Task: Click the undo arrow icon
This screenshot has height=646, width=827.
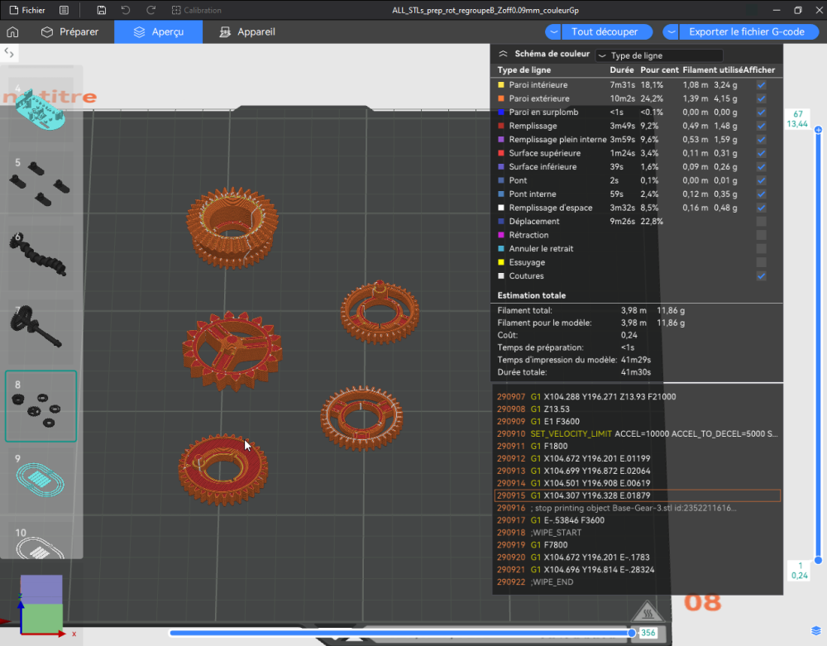Action: tap(126, 10)
